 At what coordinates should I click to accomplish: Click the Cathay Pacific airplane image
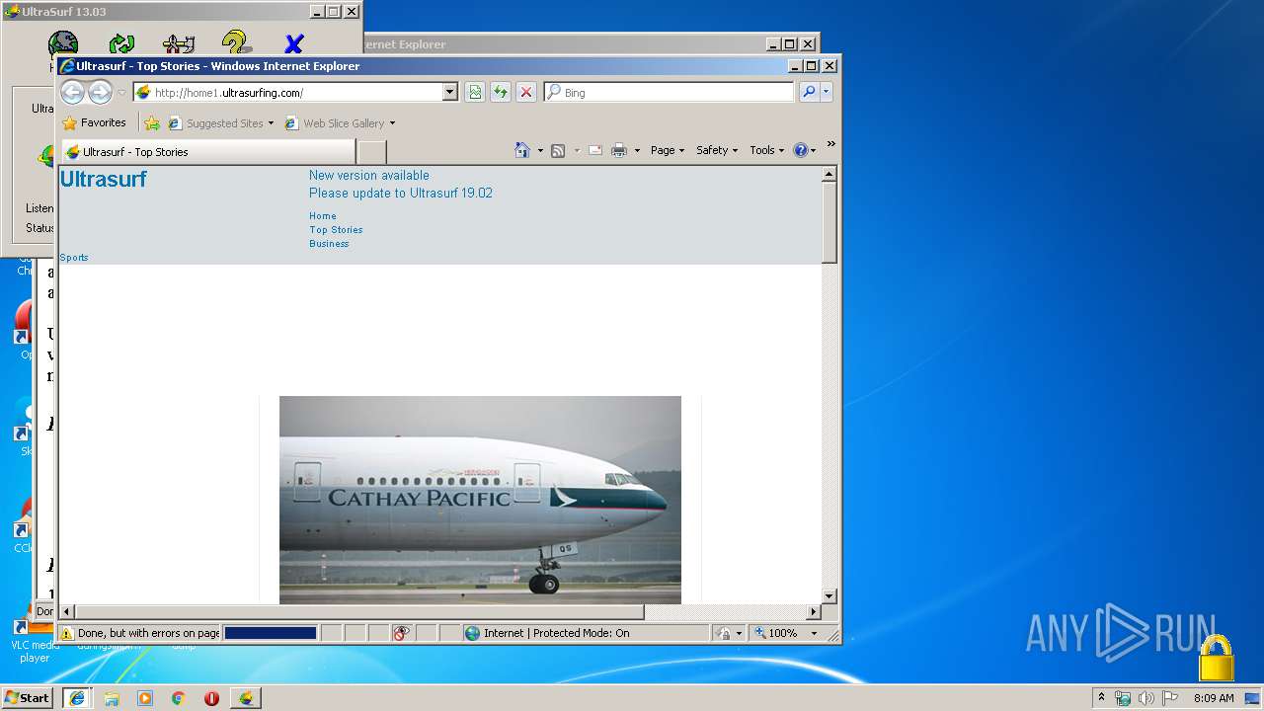pyautogui.click(x=480, y=500)
